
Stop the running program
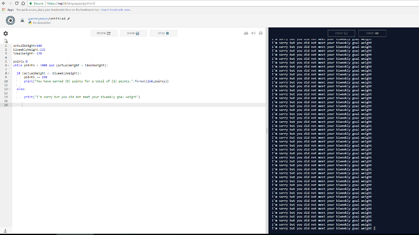tap(163, 33)
